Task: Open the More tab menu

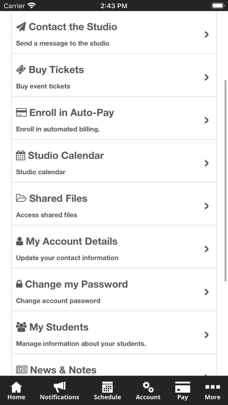Action: pyautogui.click(x=212, y=391)
